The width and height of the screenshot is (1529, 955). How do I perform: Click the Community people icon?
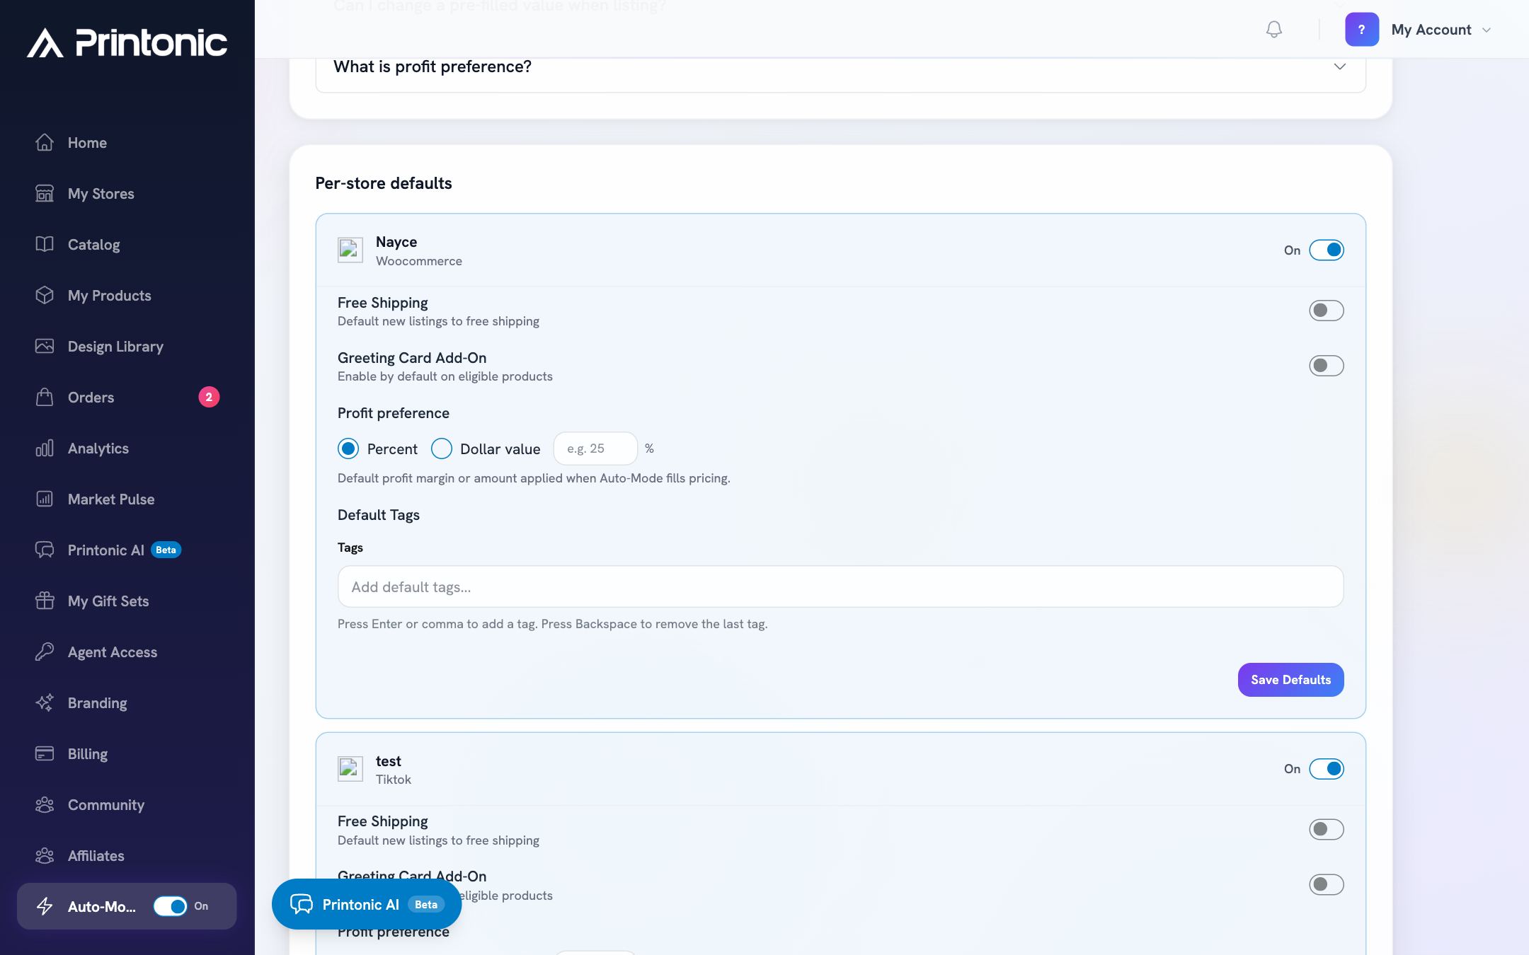(45, 804)
